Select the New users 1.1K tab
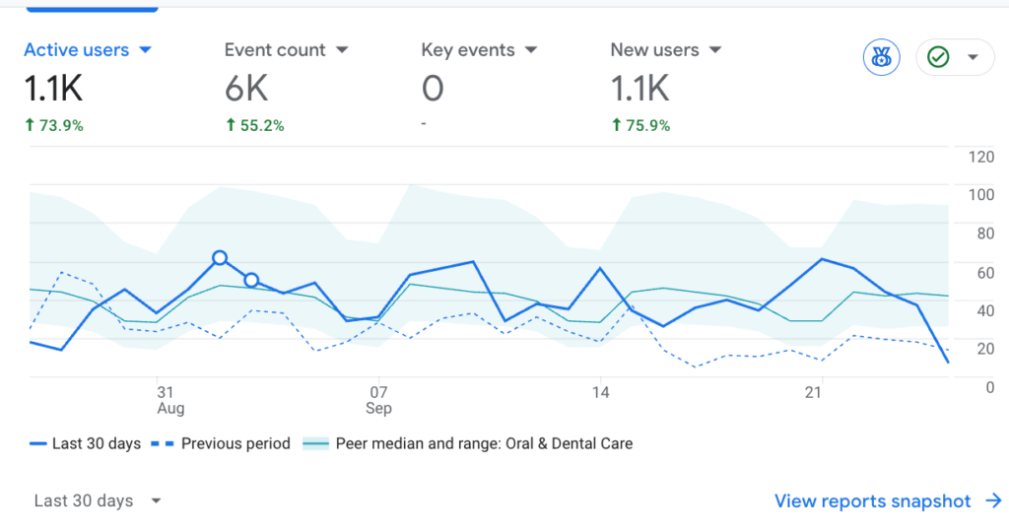Viewport: 1009px width, 532px height. click(x=639, y=89)
